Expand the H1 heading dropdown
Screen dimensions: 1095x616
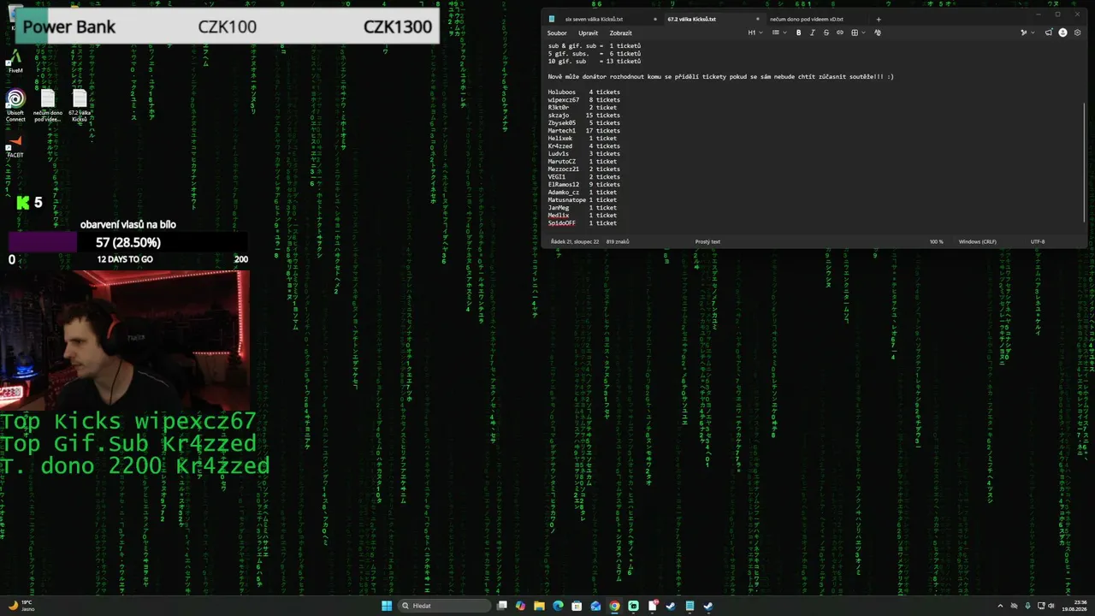click(754, 33)
